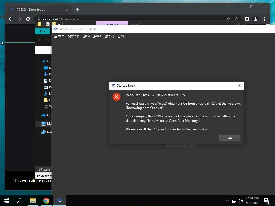Viewport: 275px width, 206px height.
Task: Share this page icon in Chrome
Action: [x=228, y=19]
